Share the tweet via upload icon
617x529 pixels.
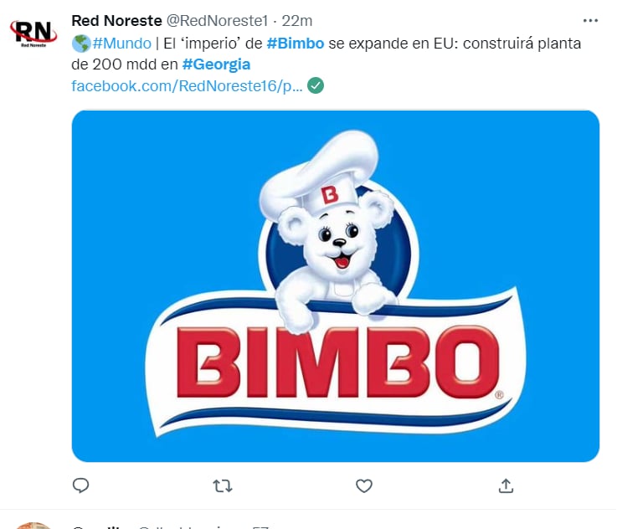(x=506, y=485)
